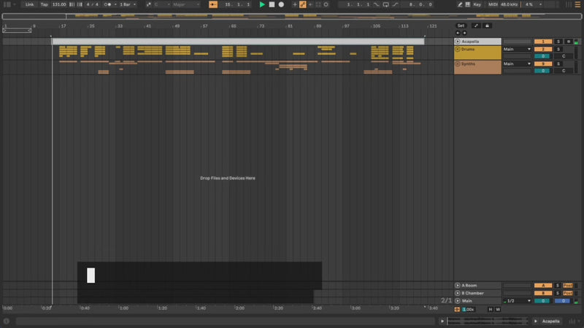Image resolution: width=584 pixels, height=328 pixels.
Task: Toggle the Key mapping mode
Action: click(x=477, y=4)
